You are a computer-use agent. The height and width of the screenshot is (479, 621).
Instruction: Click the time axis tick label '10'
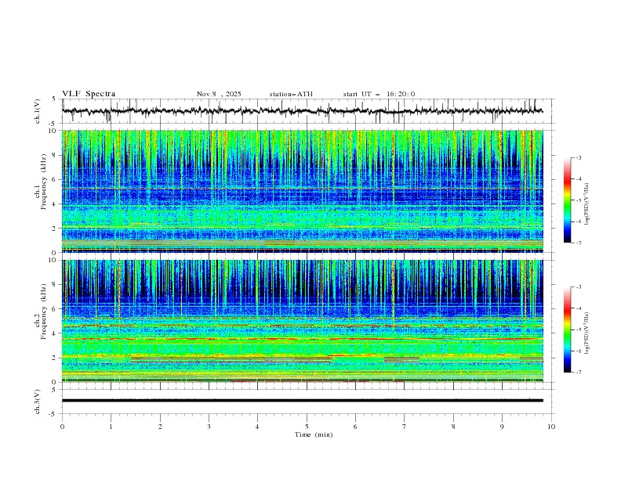(x=551, y=427)
